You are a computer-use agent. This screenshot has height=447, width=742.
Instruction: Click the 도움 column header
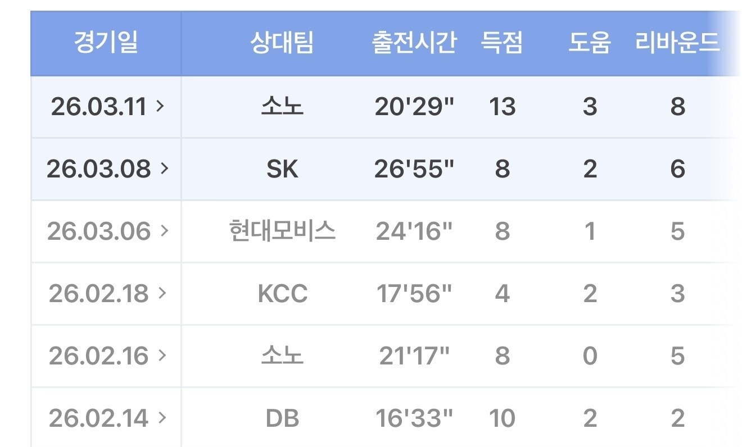point(589,43)
